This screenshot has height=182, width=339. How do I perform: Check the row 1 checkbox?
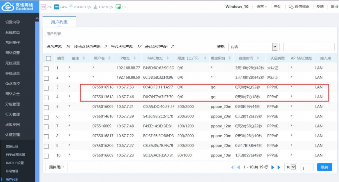click(x=46, y=68)
